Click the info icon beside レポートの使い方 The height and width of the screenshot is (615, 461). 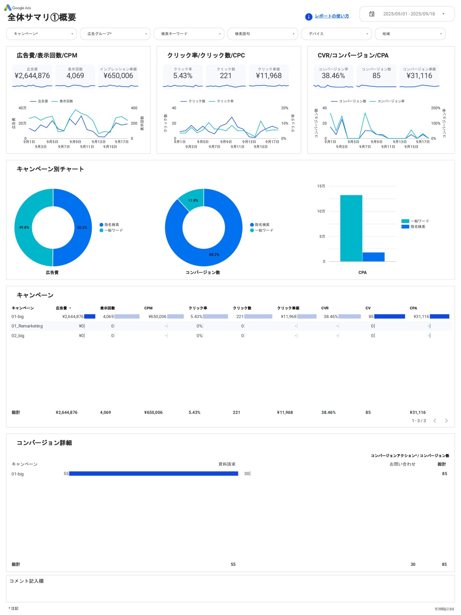coord(308,16)
